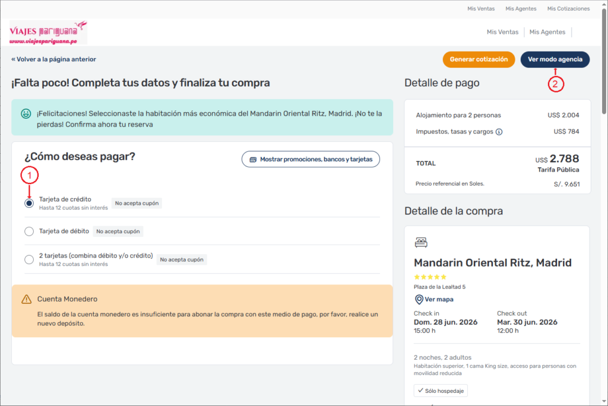Click the Viajes Pariguana logo
This screenshot has width=608, height=406.
tap(49, 33)
